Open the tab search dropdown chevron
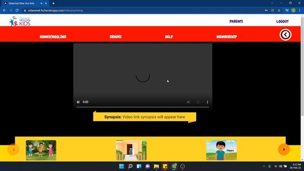 click(272, 3)
